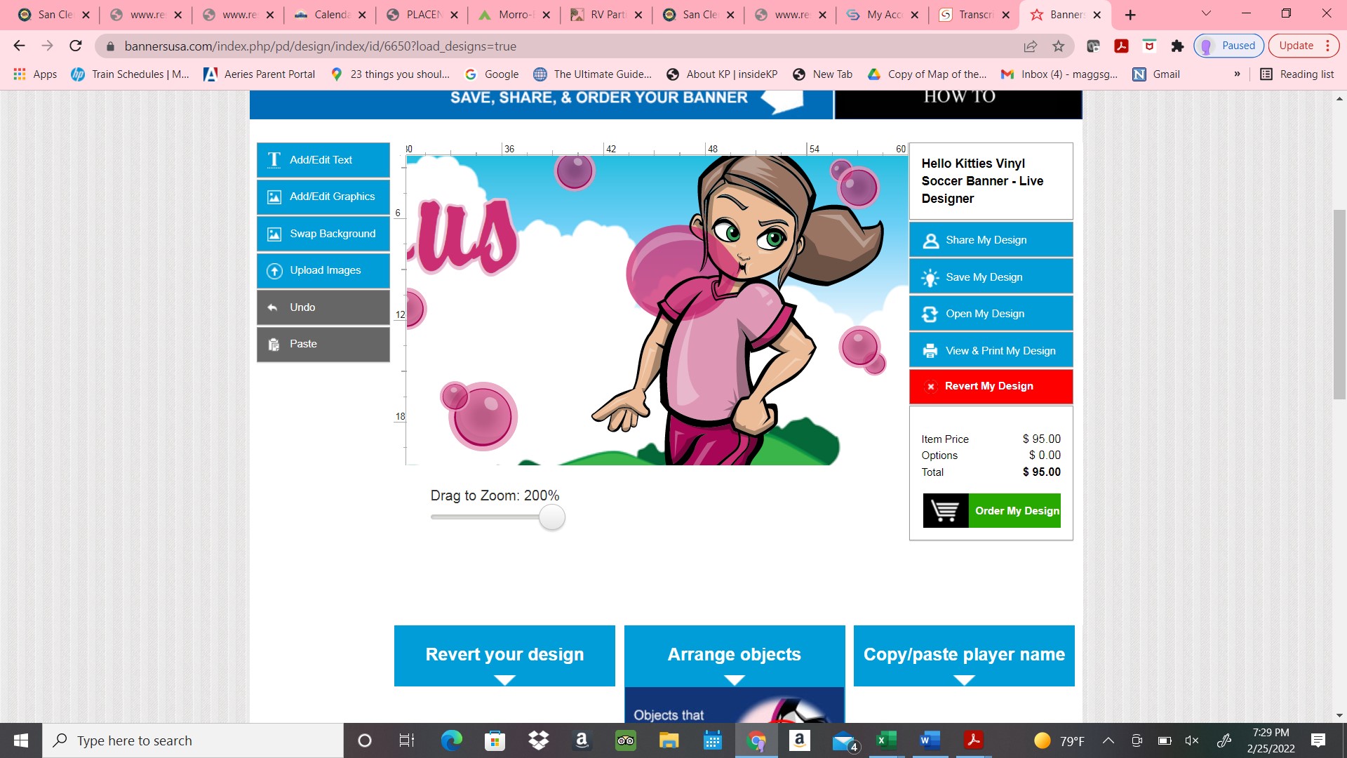Click the Drag to Zoom slider handle
1347x758 pixels.
[x=552, y=518]
